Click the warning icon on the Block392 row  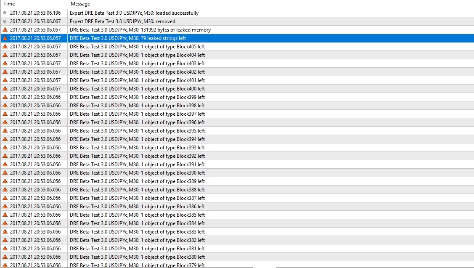pos(5,156)
